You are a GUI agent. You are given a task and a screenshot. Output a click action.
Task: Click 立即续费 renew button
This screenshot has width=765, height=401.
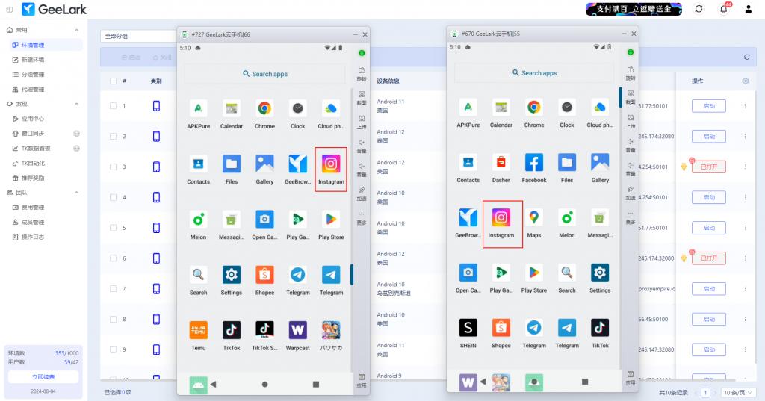(x=43, y=377)
